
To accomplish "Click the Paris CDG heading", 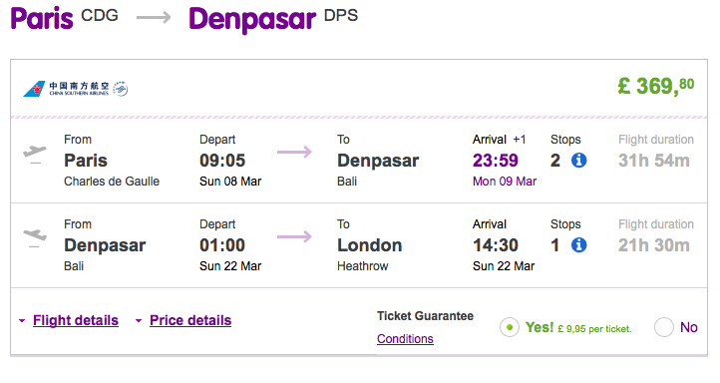I will coord(64,18).
